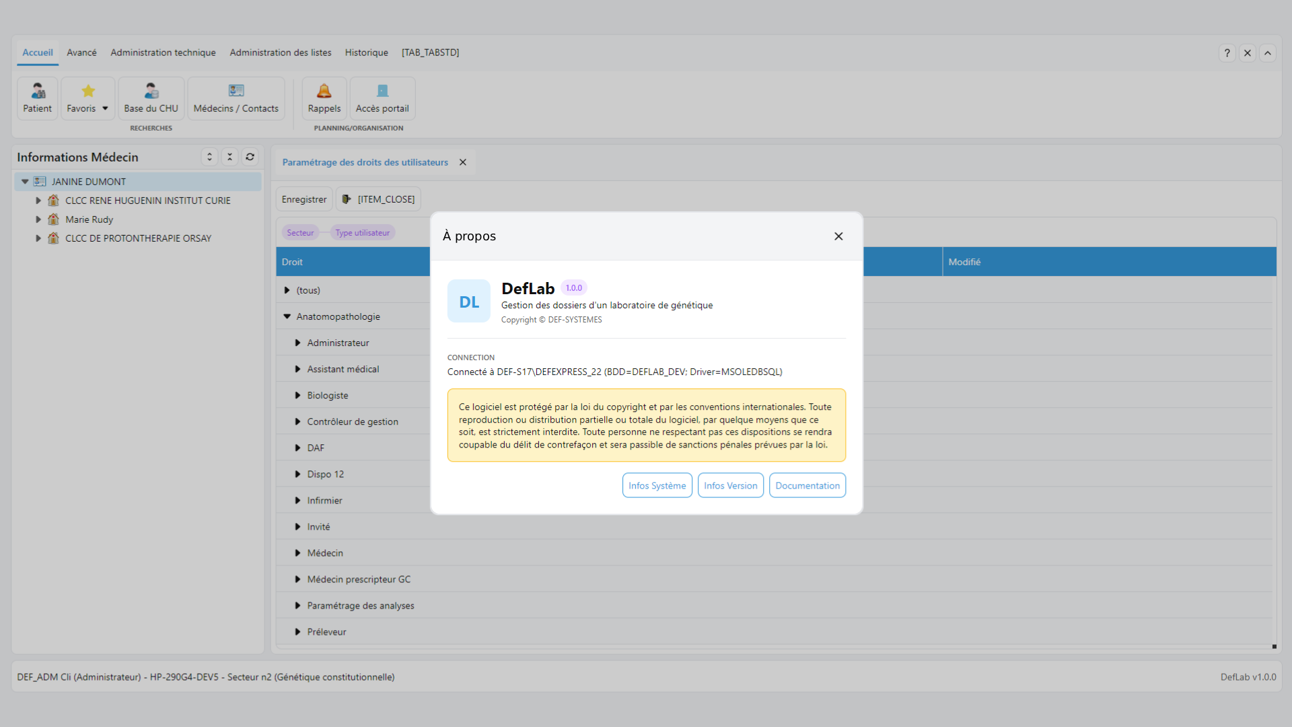Image resolution: width=1292 pixels, height=727 pixels.
Task: Click the connection string text
Action: (x=614, y=372)
